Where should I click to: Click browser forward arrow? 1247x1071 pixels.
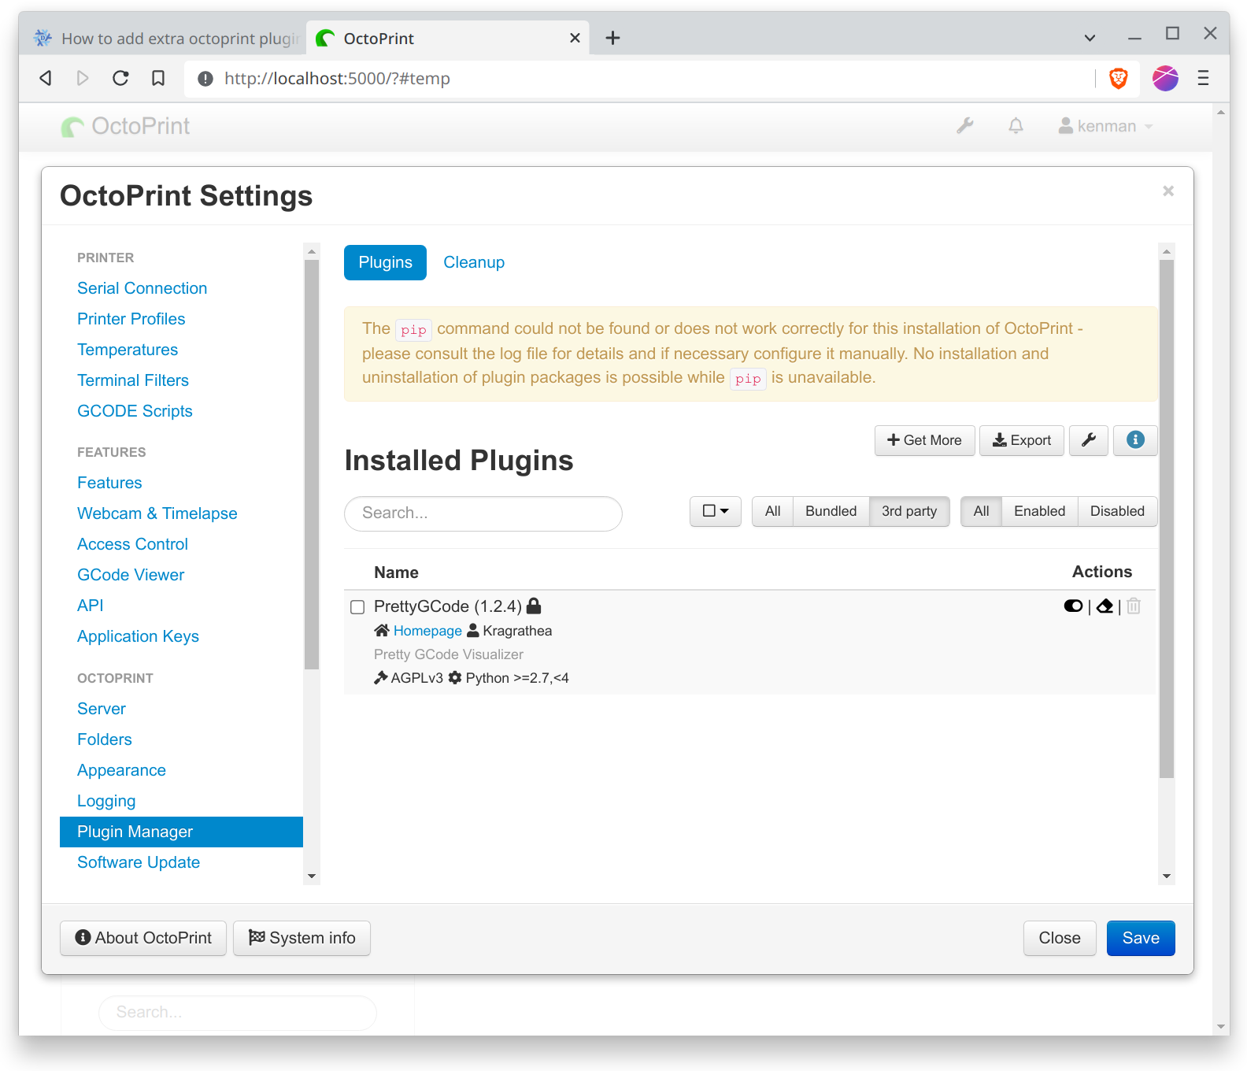point(83,78)
